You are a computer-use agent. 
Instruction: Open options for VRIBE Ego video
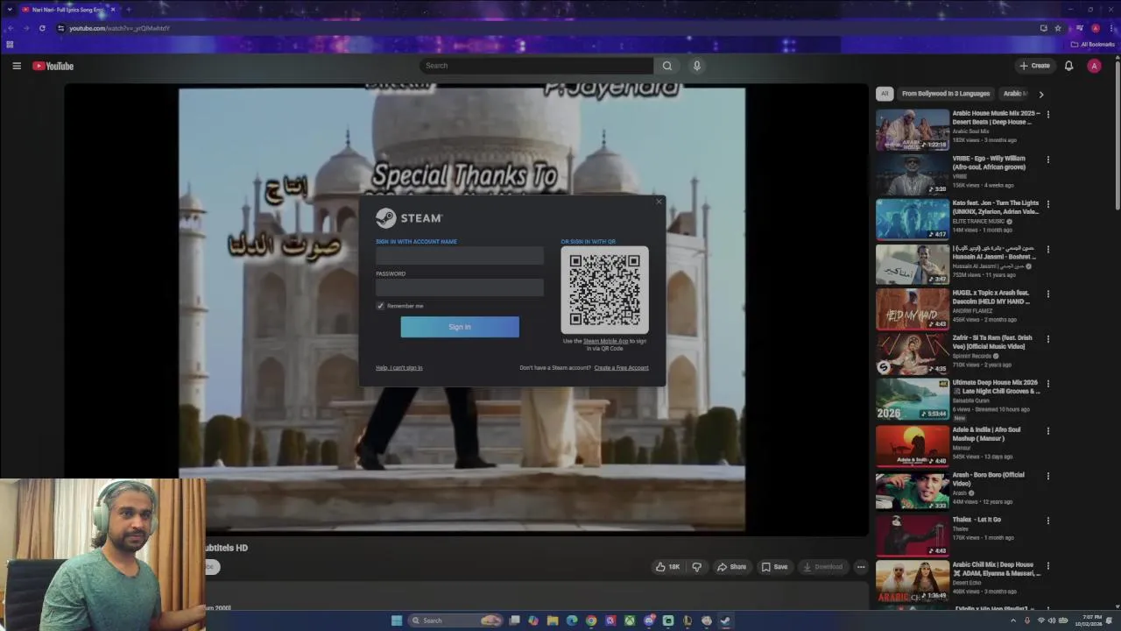click(x=1047, y=160)
